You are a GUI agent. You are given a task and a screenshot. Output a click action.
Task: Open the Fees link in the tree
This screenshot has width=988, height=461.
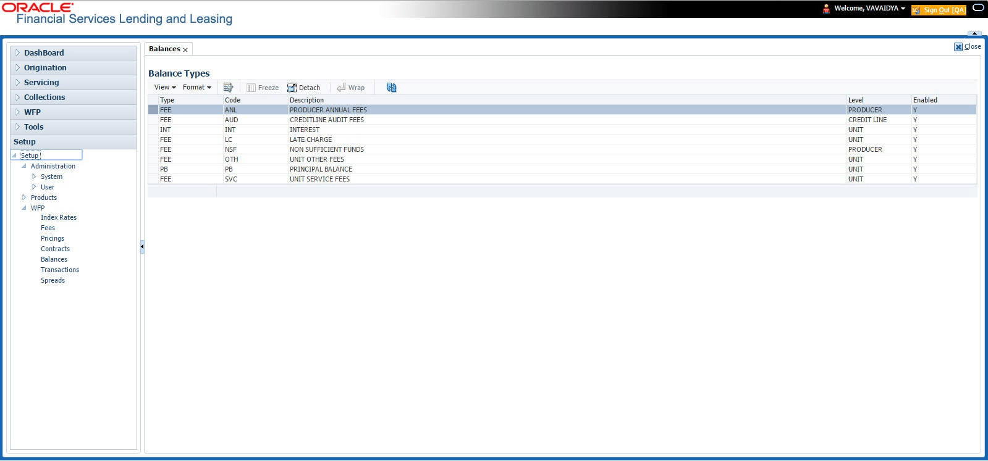[x=48, y=228]
